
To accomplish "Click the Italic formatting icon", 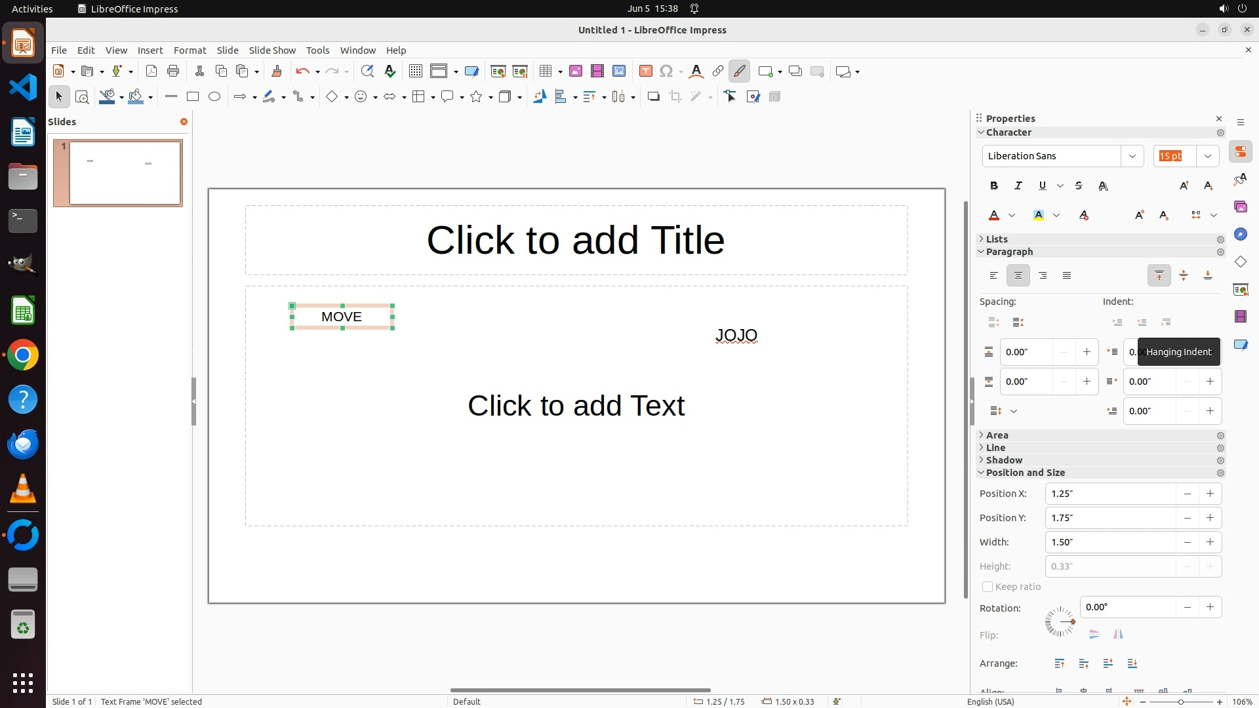I will click(1018, 186).
